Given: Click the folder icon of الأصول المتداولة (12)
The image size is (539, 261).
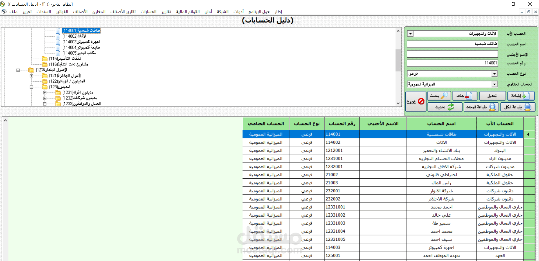Looking at the screenshot, I should click(x=31, y=70).
